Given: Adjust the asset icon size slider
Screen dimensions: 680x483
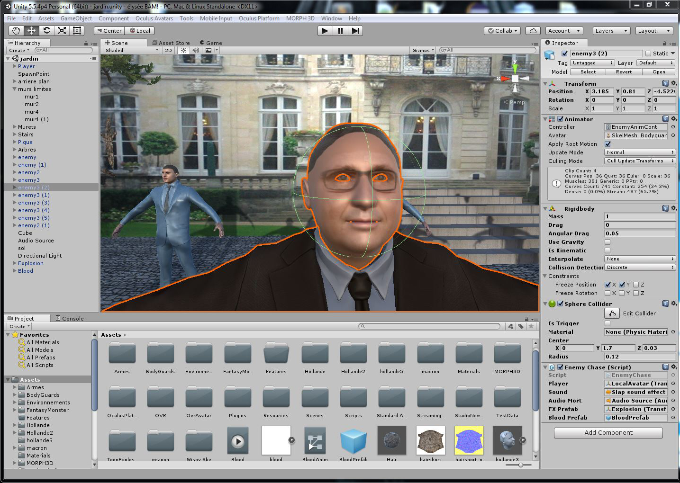Looking at the screenshot, I should click(520, 465).
